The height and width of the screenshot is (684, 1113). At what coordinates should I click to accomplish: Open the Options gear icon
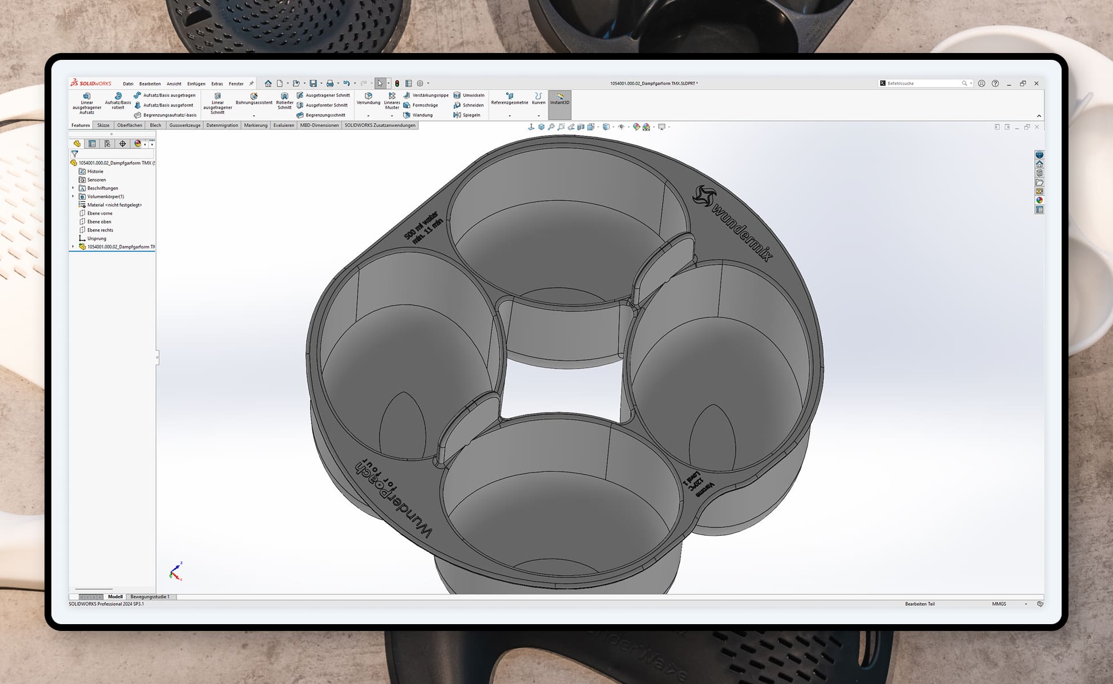click(x=420, y=83)
